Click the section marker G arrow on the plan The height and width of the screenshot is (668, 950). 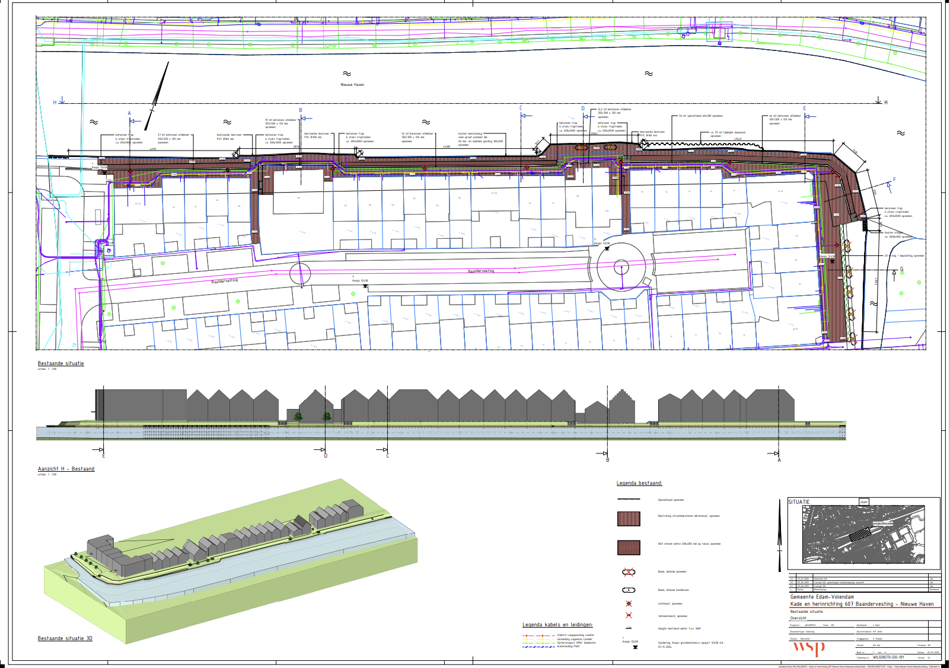pyautogui.click(x=895, y=274)
